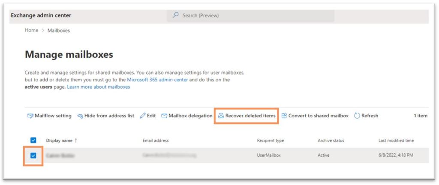The height and width of the screenshot is (185, 439).
Task: Sort by the Email address column
Action: (x=156, y=140)
